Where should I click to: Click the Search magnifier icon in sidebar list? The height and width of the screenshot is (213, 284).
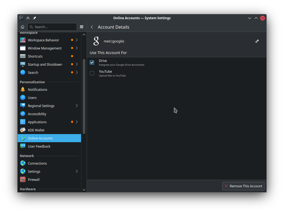pyautogui.click(x=23, y=72)
